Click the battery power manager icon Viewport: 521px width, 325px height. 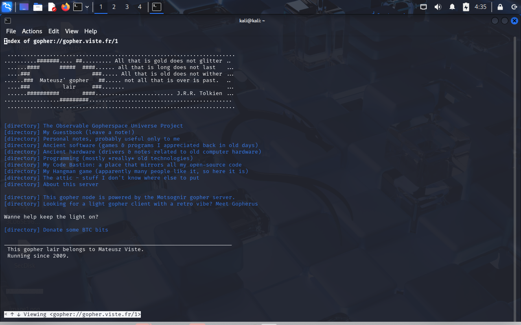(x=466, y=7)
